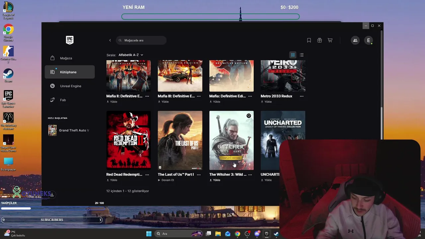
Task: Open options menu for The Last of Us Part I
Action: point(199,175)
